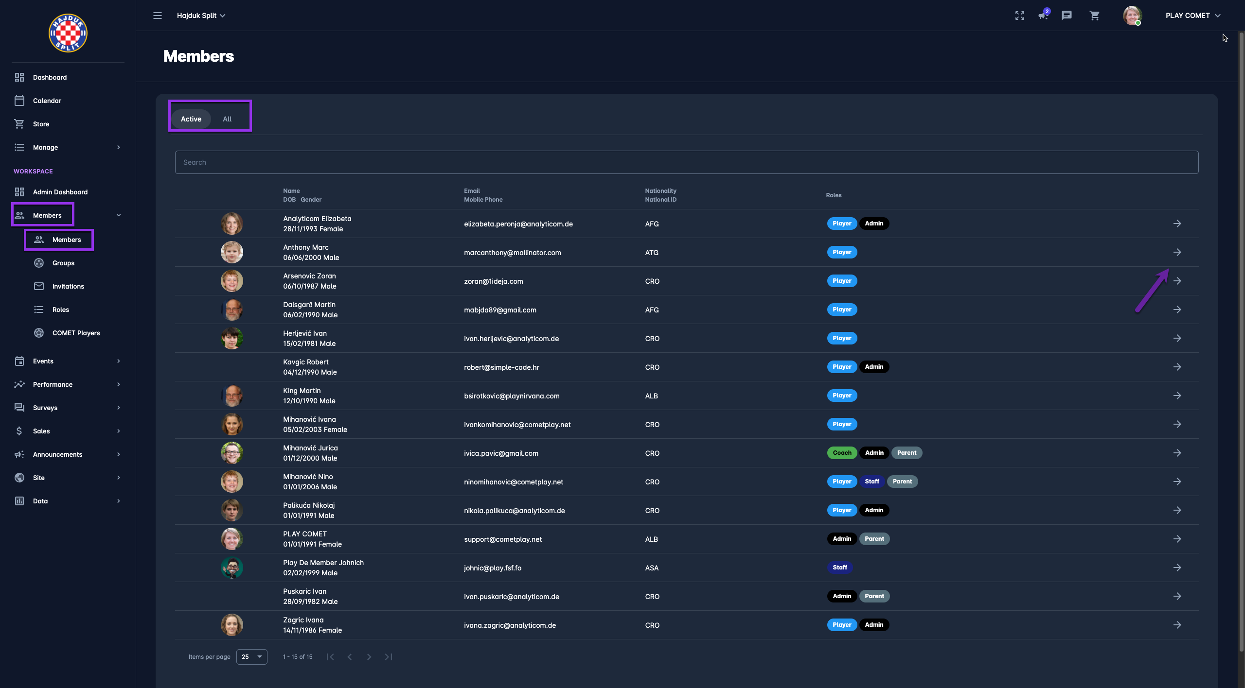The width and height of the screenshot is (1245, 688).
Task: Go to last page of results
Action: pyautogui.click(x=389, y=657)
